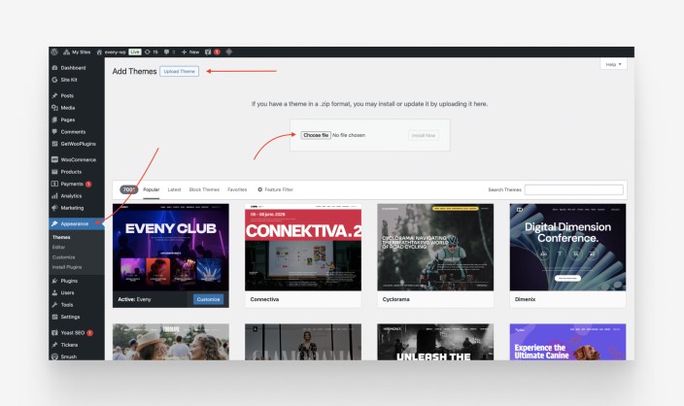Click the Comments bubble icon in sidebar
Image resolution: width=684 pixels, height=406 pixels.
54,132
